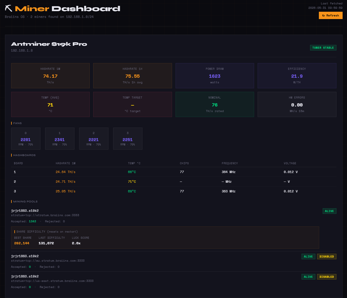This screenshot has height=298, width=347.
Task: Click board 3 frequency 363 MHz
Action: point(229,192)
